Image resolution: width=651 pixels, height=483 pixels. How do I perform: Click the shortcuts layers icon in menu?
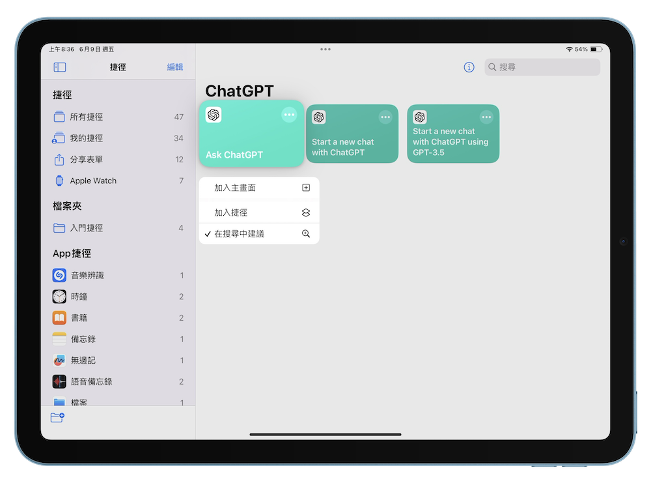click(x=306, y=212)
